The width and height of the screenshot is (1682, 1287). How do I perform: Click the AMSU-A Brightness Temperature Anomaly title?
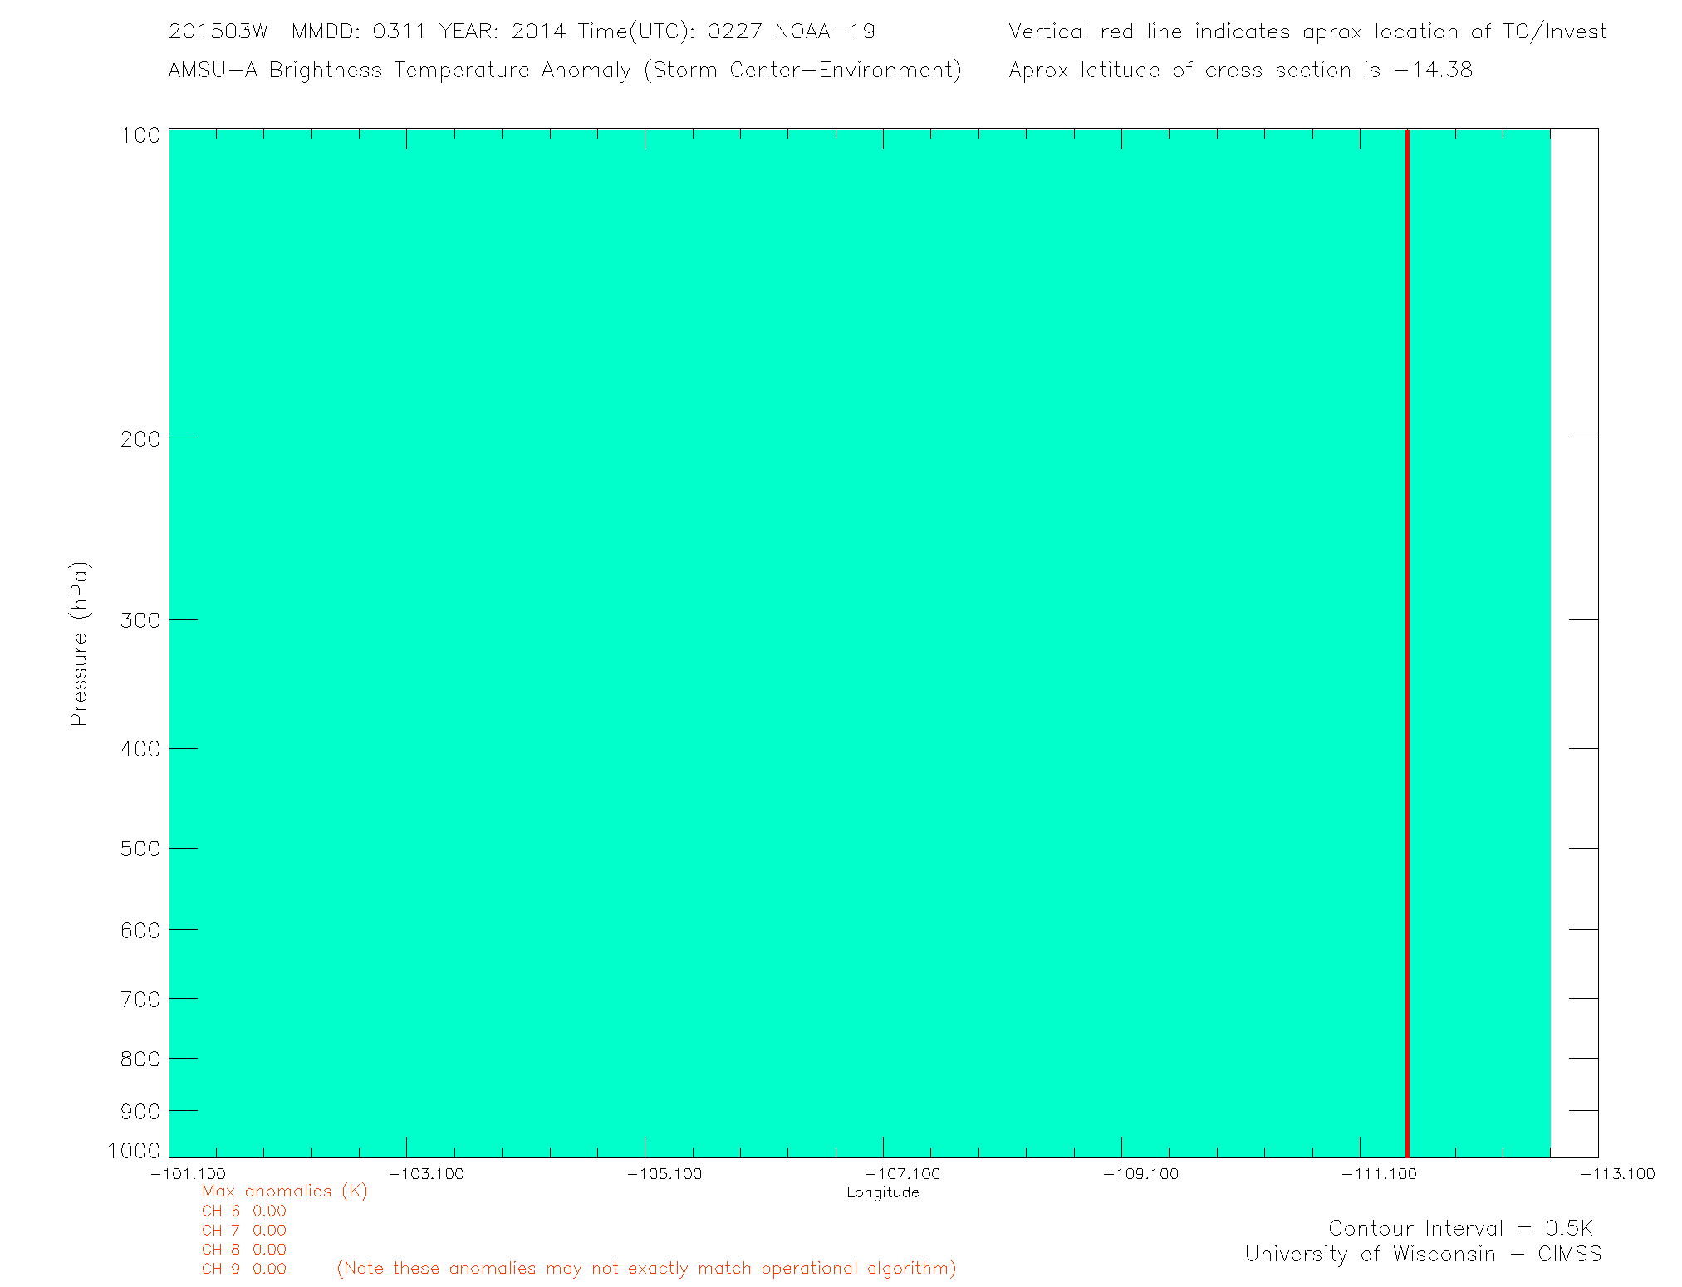pyautogui.click(x=564, y=70)
